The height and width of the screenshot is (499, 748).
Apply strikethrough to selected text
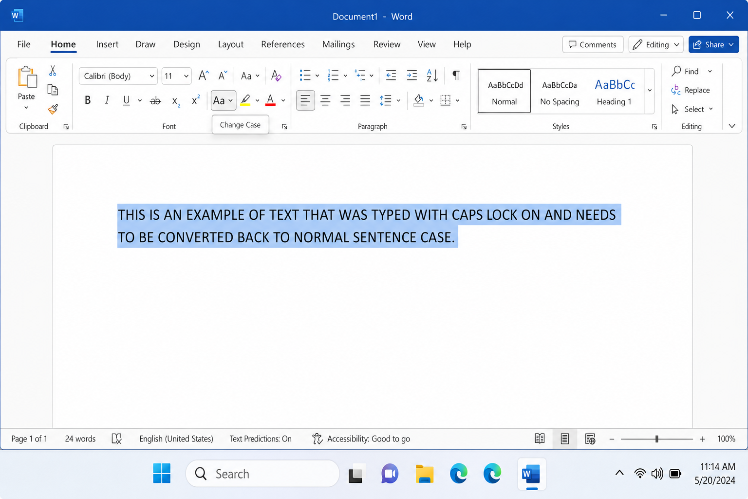(x=155, y=101)
